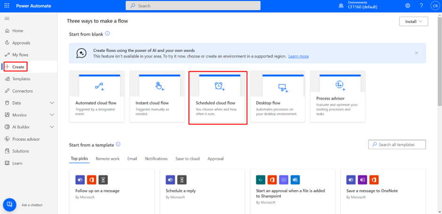This screenshot has width=442, height=214.
Task: Choose the Desktop flow card
Action: (277, 96)
